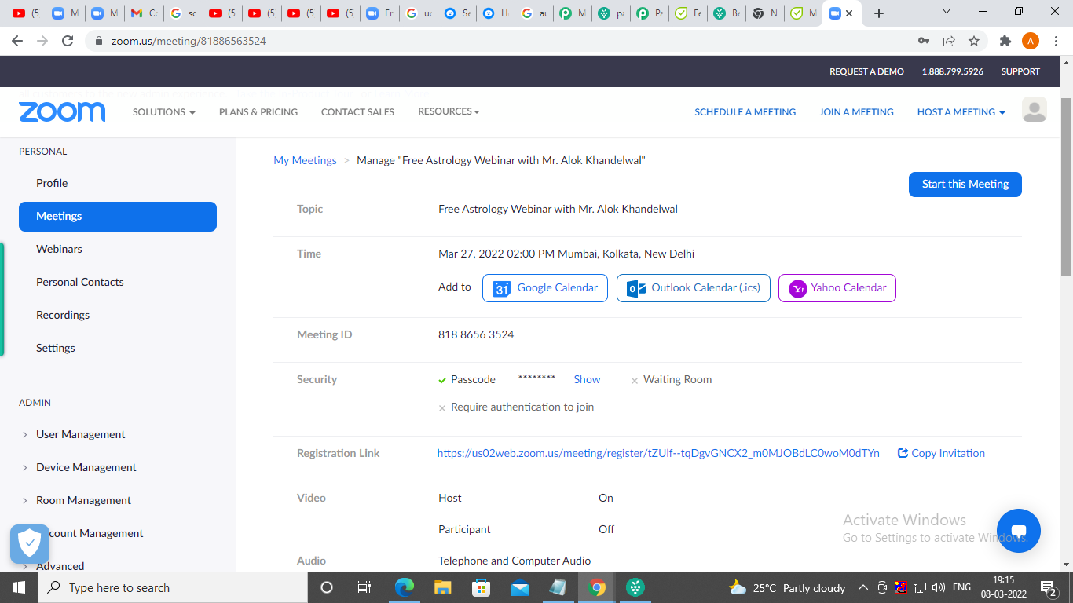Click the Copy Invitation icon
This screenshot has height=603, width=1073.
coord(903,453)
